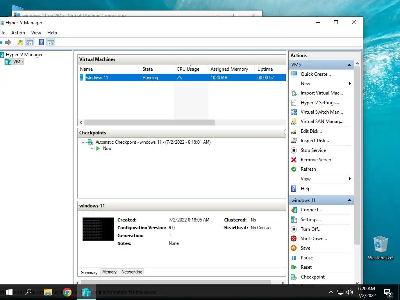
Task: Select the Now checkpoint node
Action: click(107, 148)
